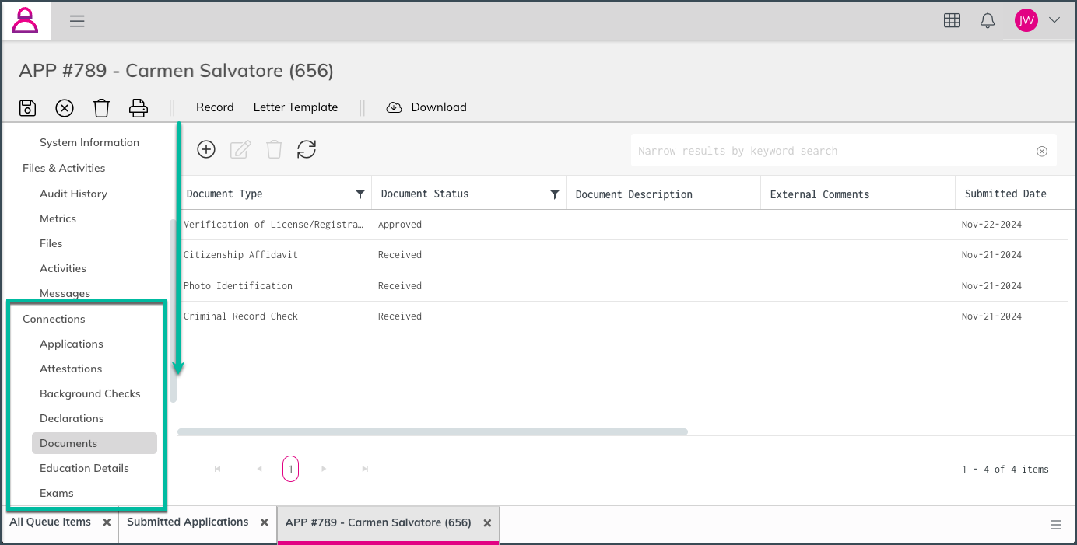Expand the JW user profile dropdown
This screenshot has height=545, width=1077.
tap(1054, 21)
